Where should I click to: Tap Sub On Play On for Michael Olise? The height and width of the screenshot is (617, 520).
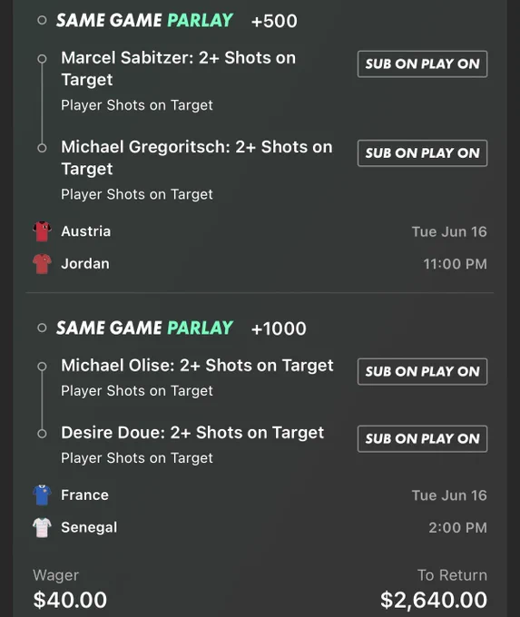[422, 371]
